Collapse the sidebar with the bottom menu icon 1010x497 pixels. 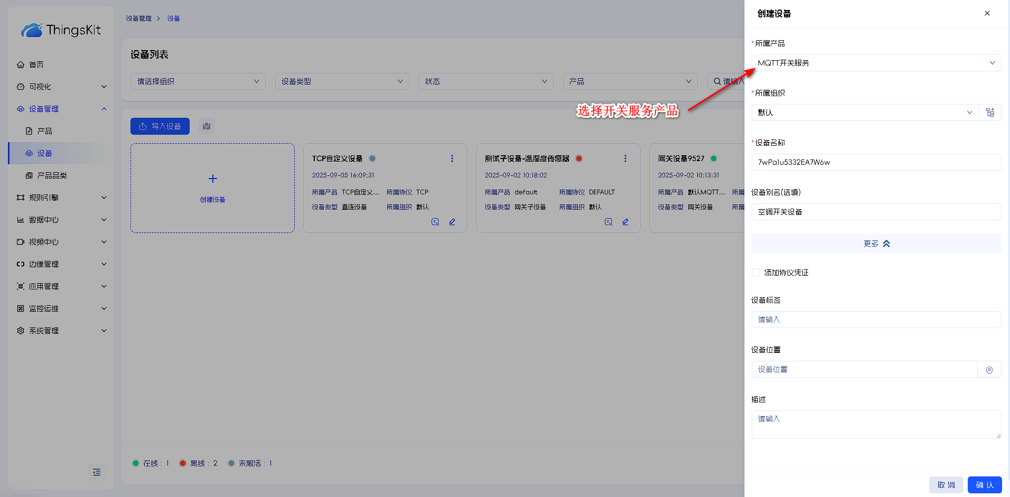click(x=97, y=472)
